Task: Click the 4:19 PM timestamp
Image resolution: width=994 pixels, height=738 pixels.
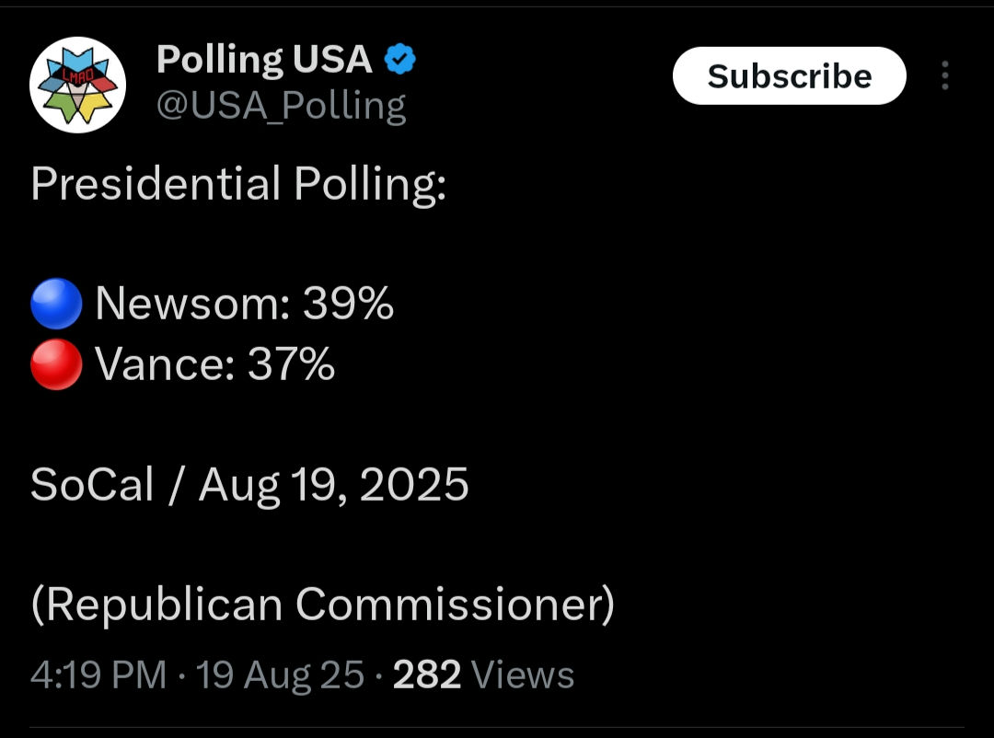Action: pos(98,674)
